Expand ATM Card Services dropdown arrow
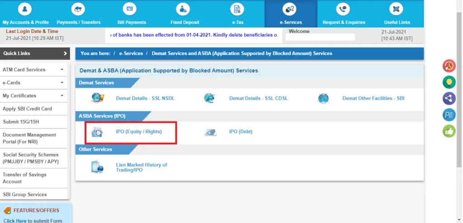Viewport: 463px width, 223px height. 61,70
